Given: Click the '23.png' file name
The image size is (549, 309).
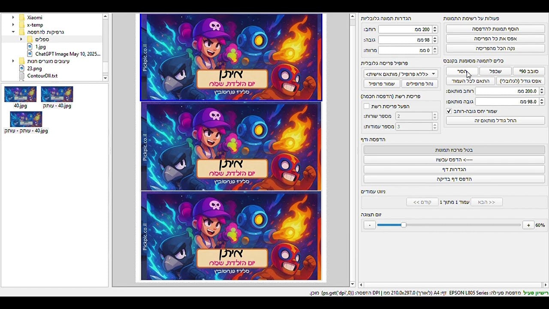Looking at the screenshot, I should (34, 69).
